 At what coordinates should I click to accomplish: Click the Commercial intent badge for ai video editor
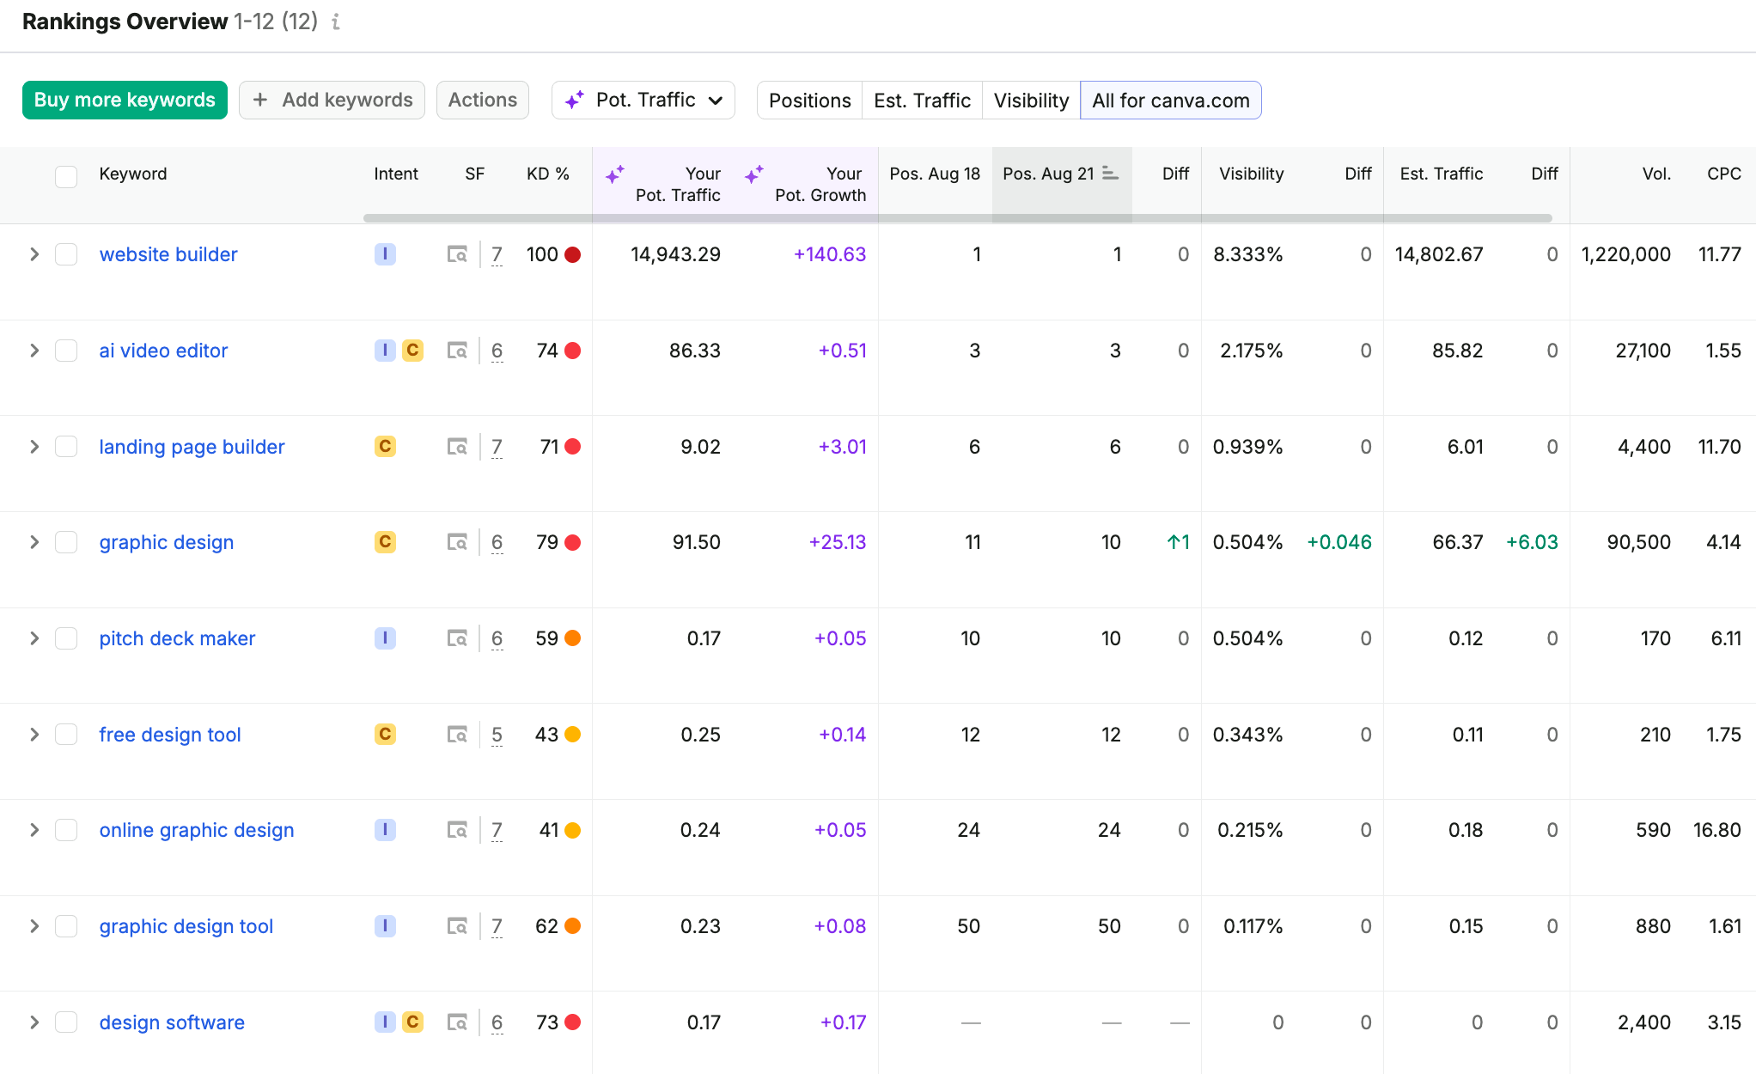[412, 351]
